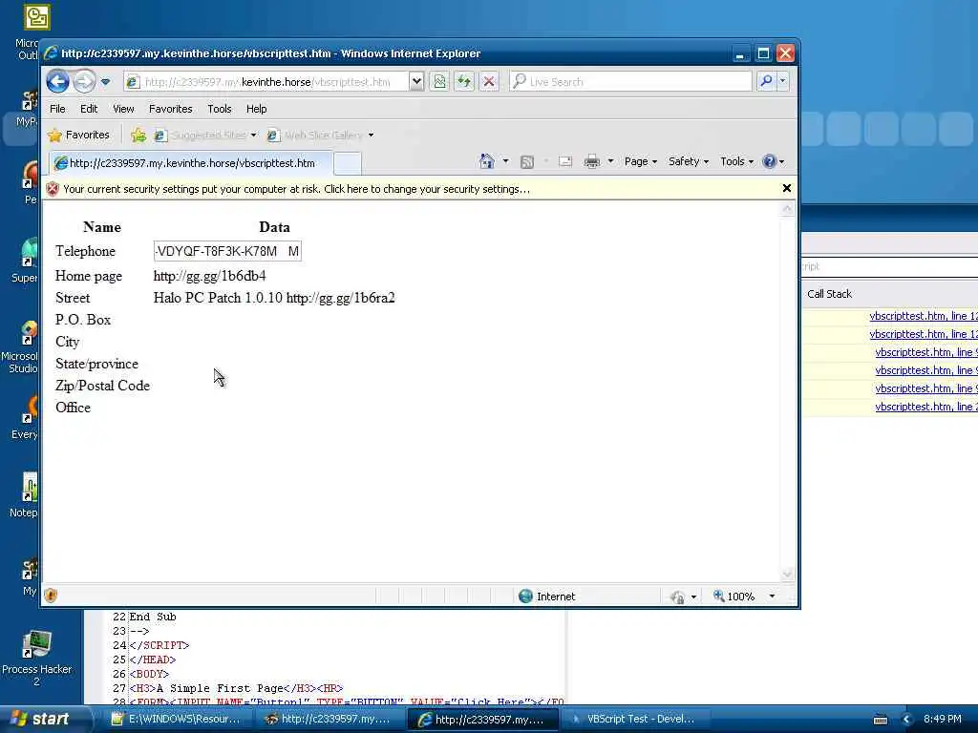Click the Print icon

pyautogui.click(x=592, y=161)
